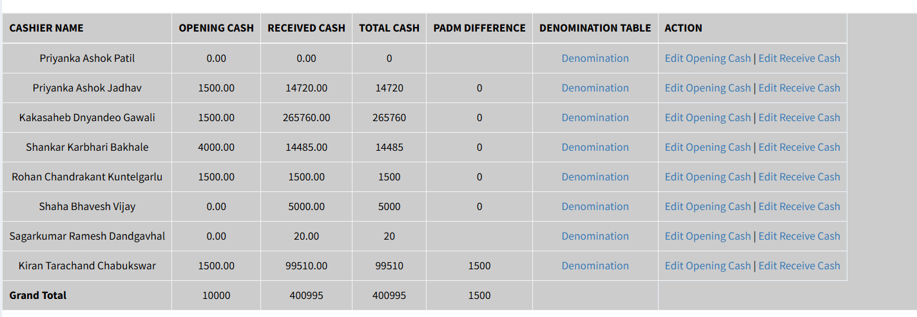Select the PADM Difference column header
Viewport: 917px width, 317px height.
479,28
